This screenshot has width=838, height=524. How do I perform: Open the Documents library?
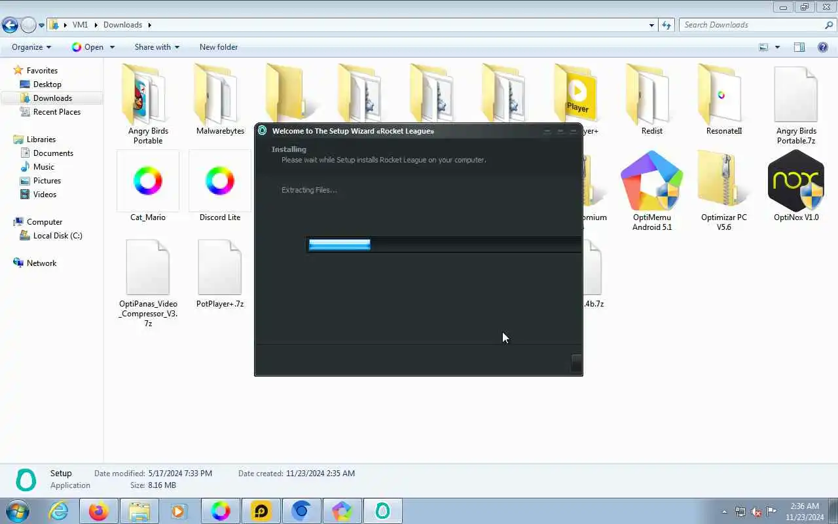click(53, 153)
